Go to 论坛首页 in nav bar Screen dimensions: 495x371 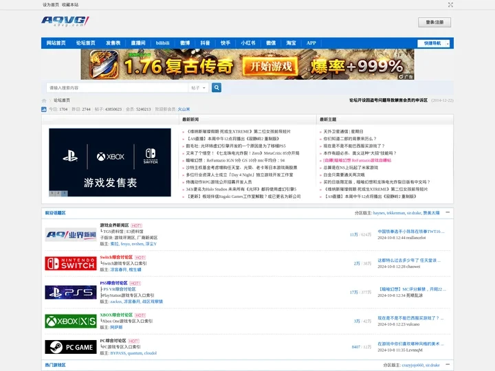tap(85, 43)
